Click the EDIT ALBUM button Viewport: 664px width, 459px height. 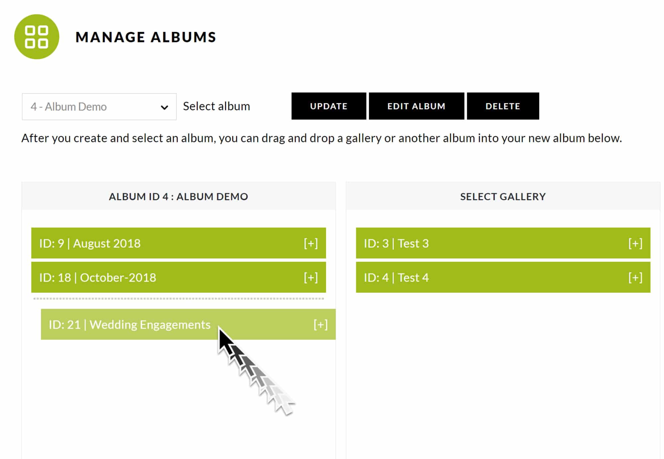coord(416,106)
